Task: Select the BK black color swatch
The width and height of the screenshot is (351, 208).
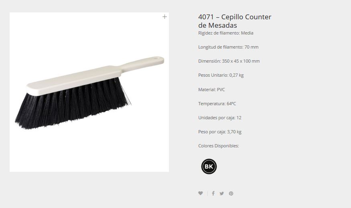Action: click(x=209, y=167)
